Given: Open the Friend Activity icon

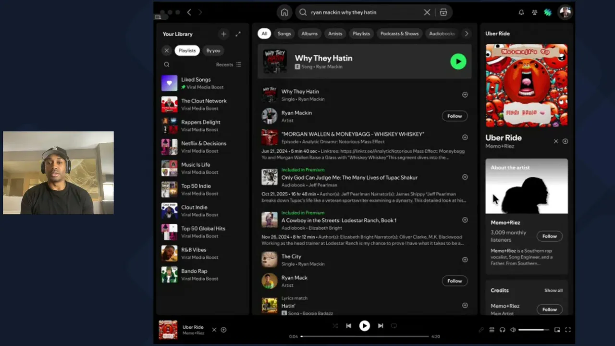Looking at the screenshot, I should click(534, 12).
